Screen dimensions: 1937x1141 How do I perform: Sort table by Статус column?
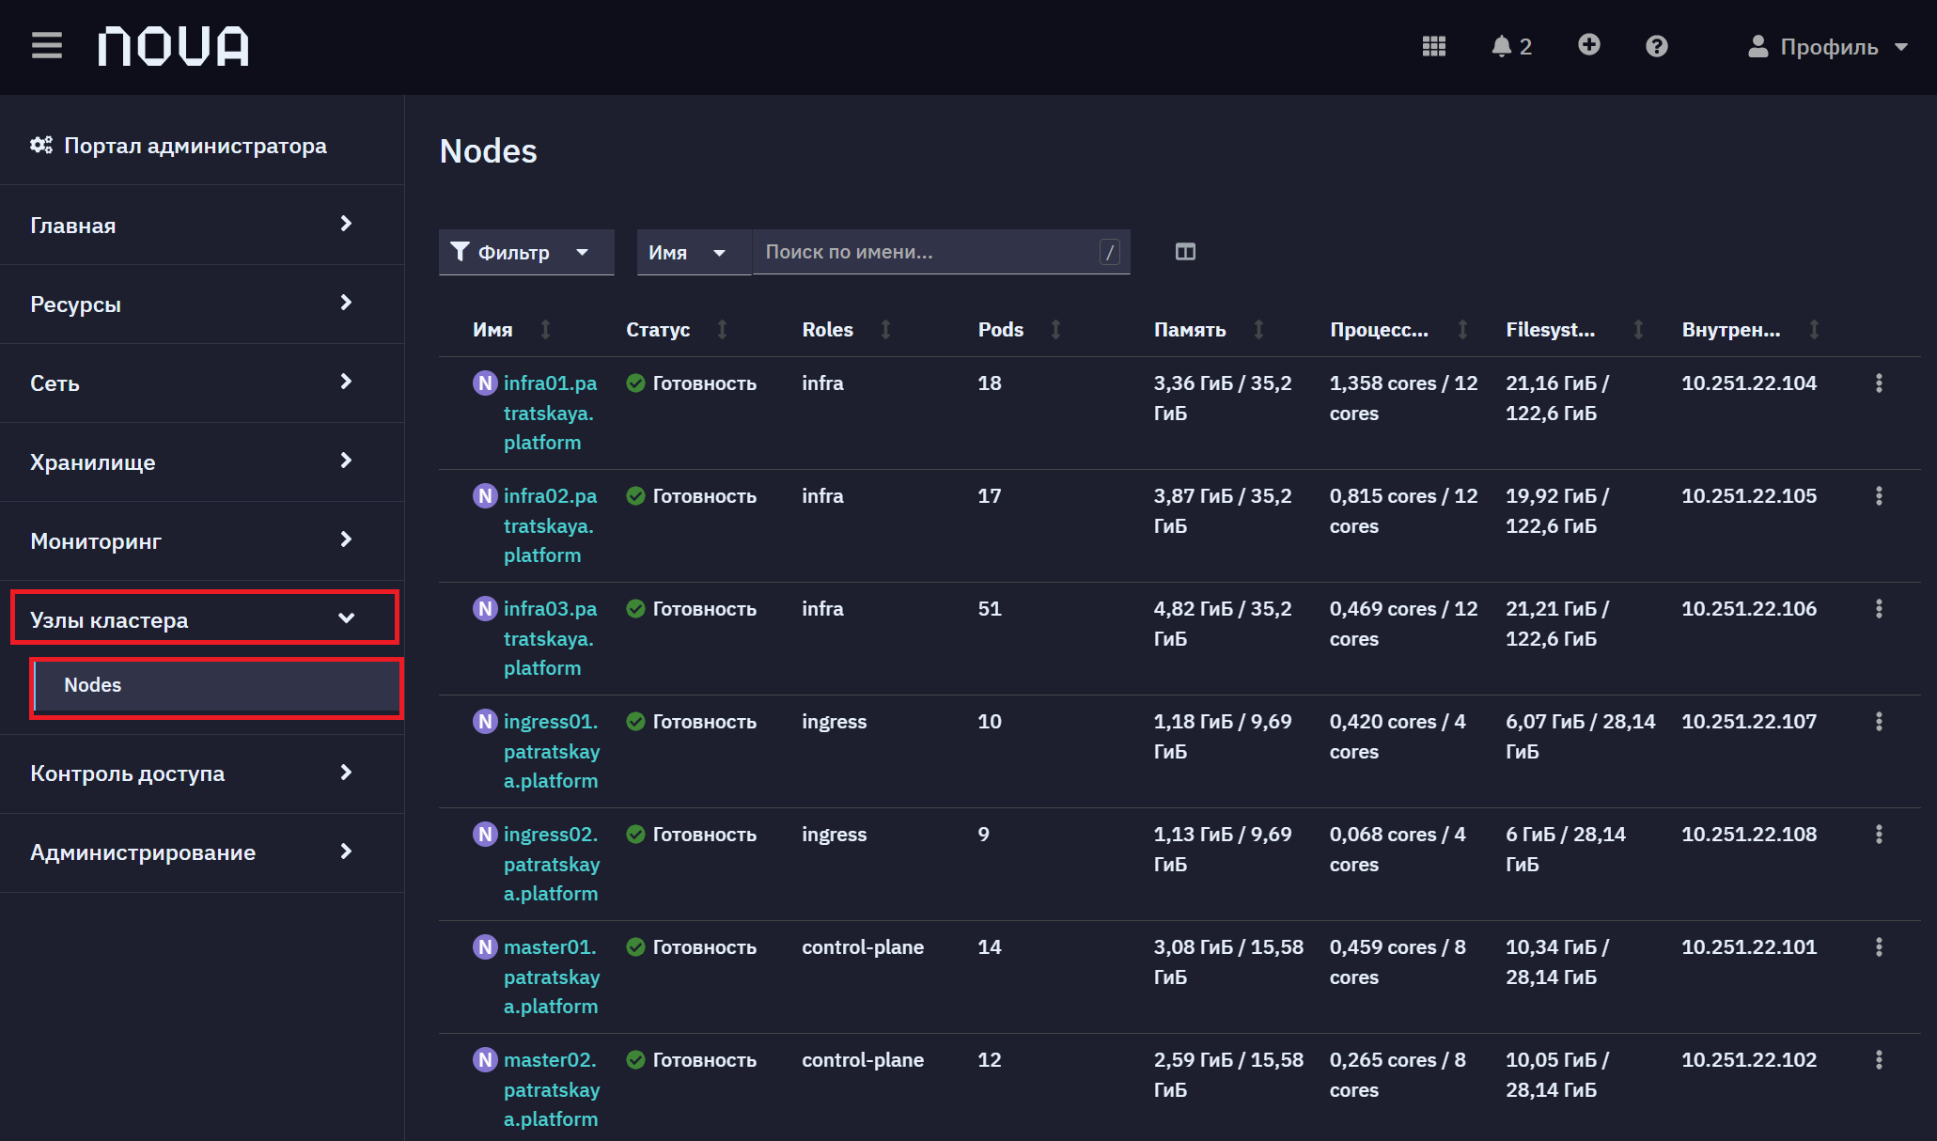(677, 329)
